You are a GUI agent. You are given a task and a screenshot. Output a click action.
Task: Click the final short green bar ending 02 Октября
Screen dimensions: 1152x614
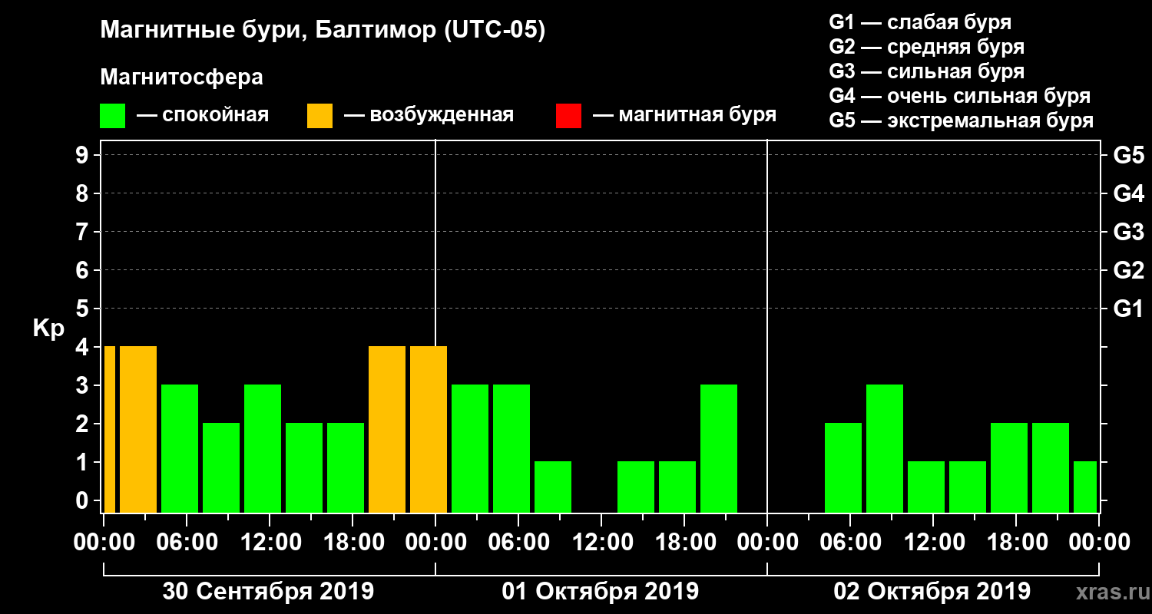(x=1085, y=487)
